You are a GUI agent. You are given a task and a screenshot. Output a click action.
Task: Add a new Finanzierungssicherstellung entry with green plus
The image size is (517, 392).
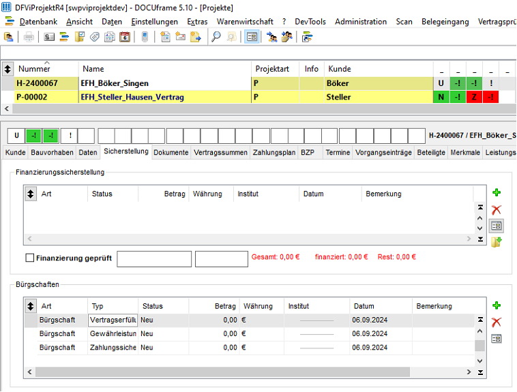[497, 192]
